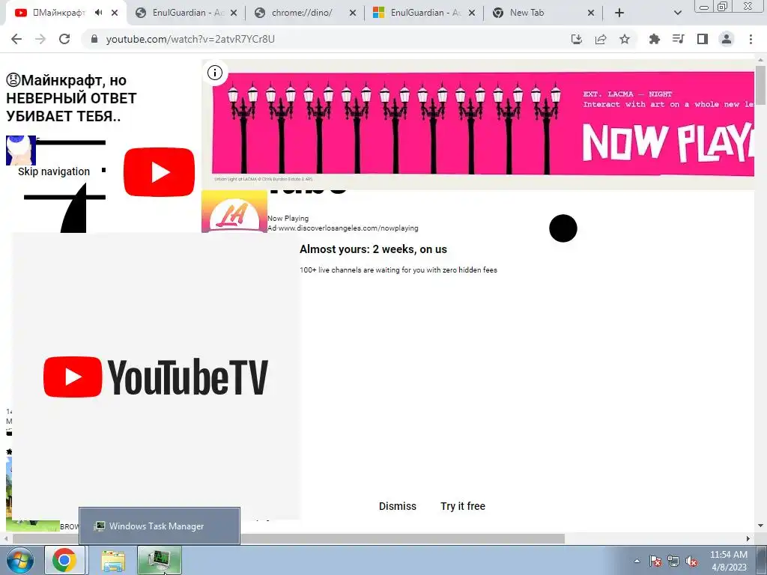This screenshot has height=575, width=767.
Task: Click Try it free button
Action: 463,506
